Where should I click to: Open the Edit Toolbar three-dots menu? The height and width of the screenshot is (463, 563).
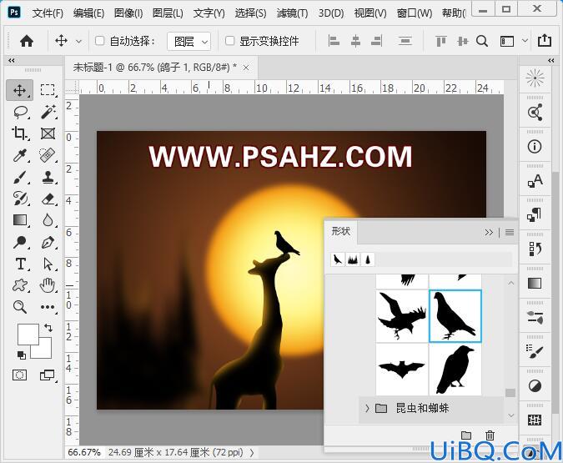(48, 307)
